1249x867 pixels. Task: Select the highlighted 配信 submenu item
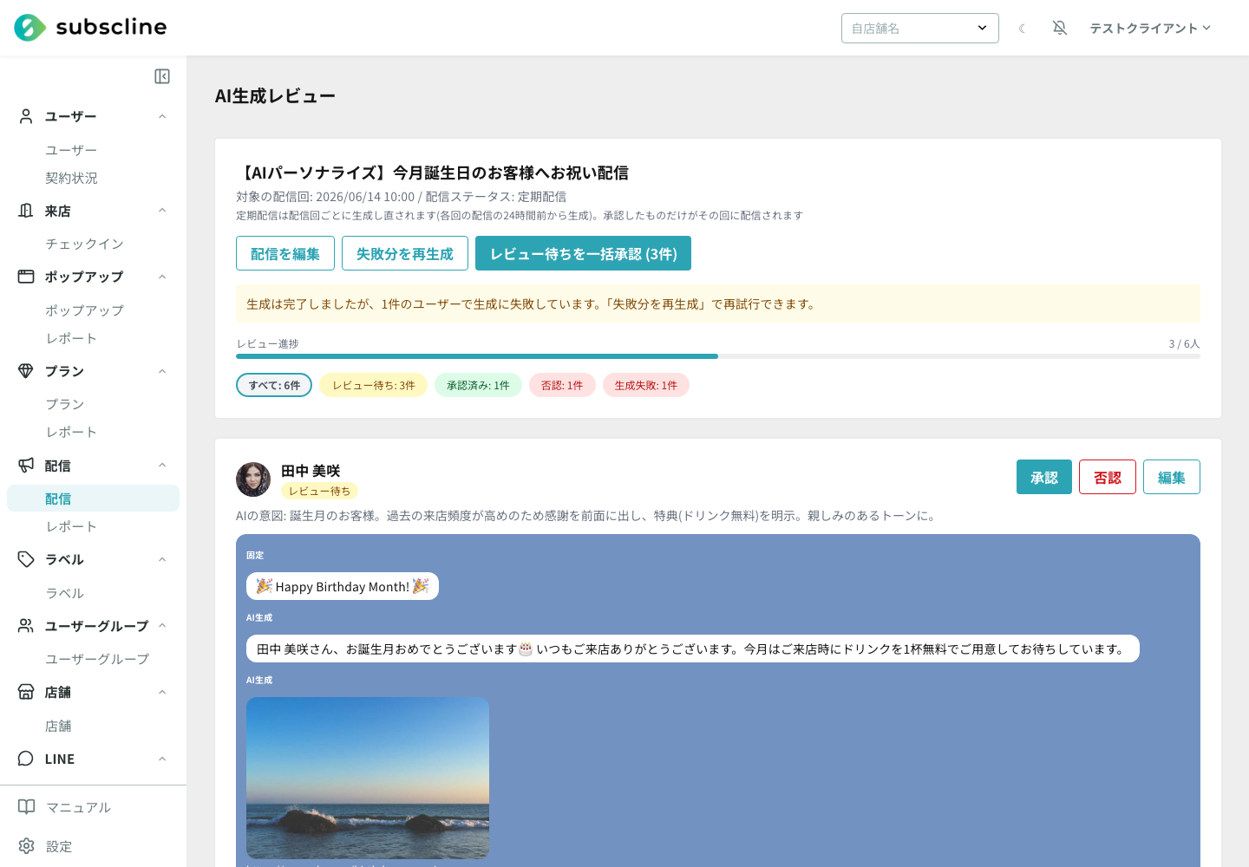[x=93, y=499]
